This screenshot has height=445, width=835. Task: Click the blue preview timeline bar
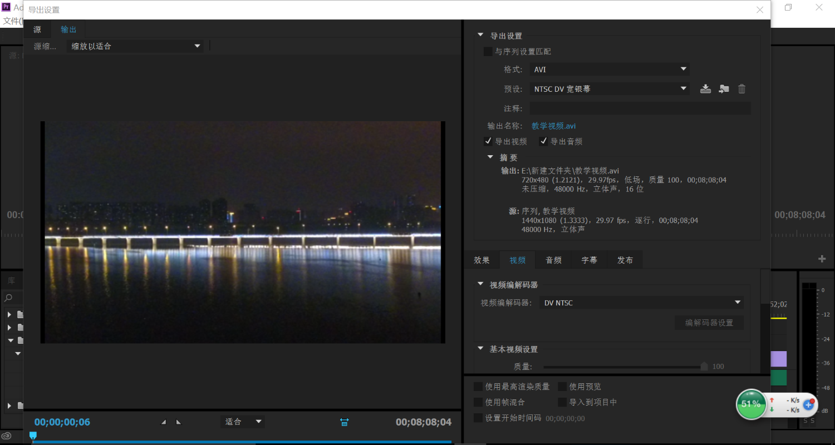coord(242,442)
